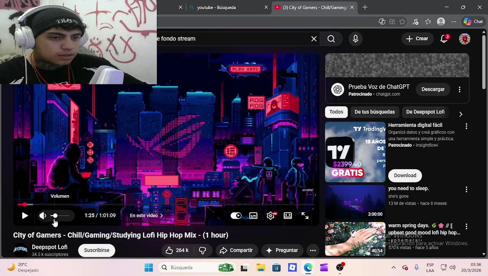Adjust the volume slider handle
This screenshot has width=488, height=276.
click(54, 216)
